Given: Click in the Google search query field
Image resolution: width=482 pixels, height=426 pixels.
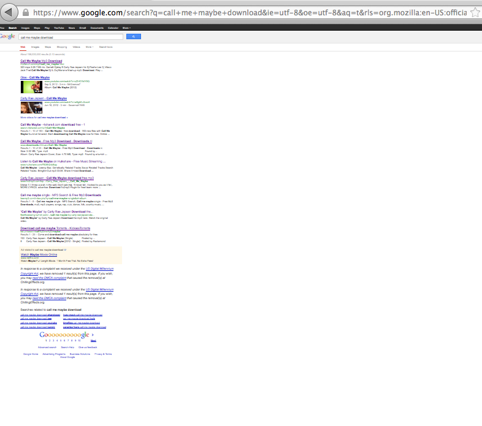Looking at the screenshot, I should (x=71, y=37).
